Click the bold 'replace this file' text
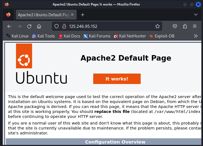This screenshot has height=146, width=203. [x=112, y=112]
